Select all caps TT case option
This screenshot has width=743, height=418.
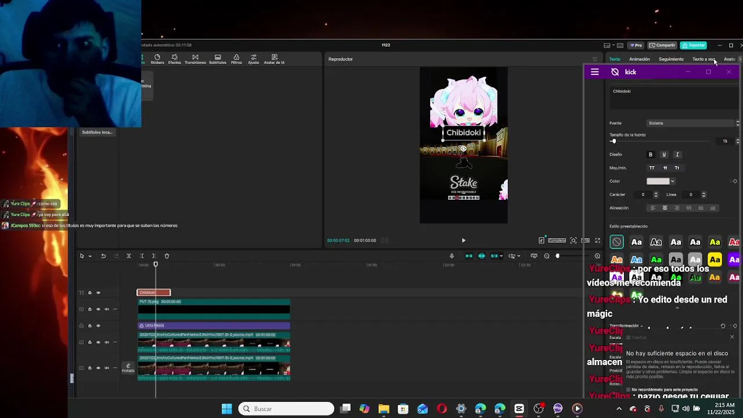point(652,168)
